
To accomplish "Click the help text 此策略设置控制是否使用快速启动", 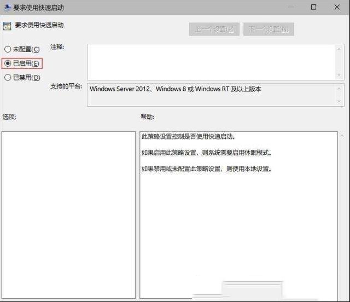I will pyautogui.click(x=189, y=136).
